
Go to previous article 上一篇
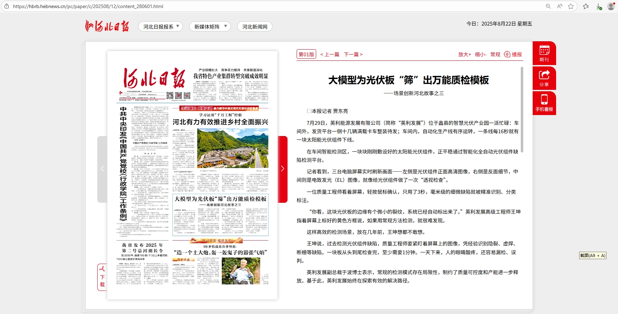click(x=330, y=54)
